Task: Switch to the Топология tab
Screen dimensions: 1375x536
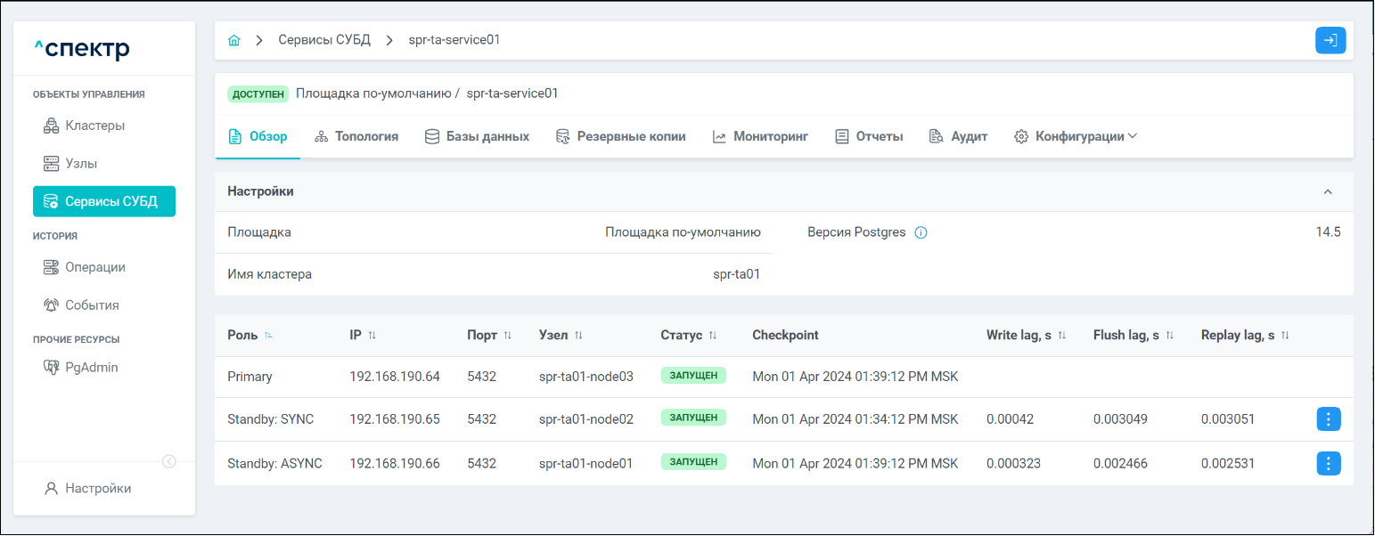Action: (x=356, y=137)
